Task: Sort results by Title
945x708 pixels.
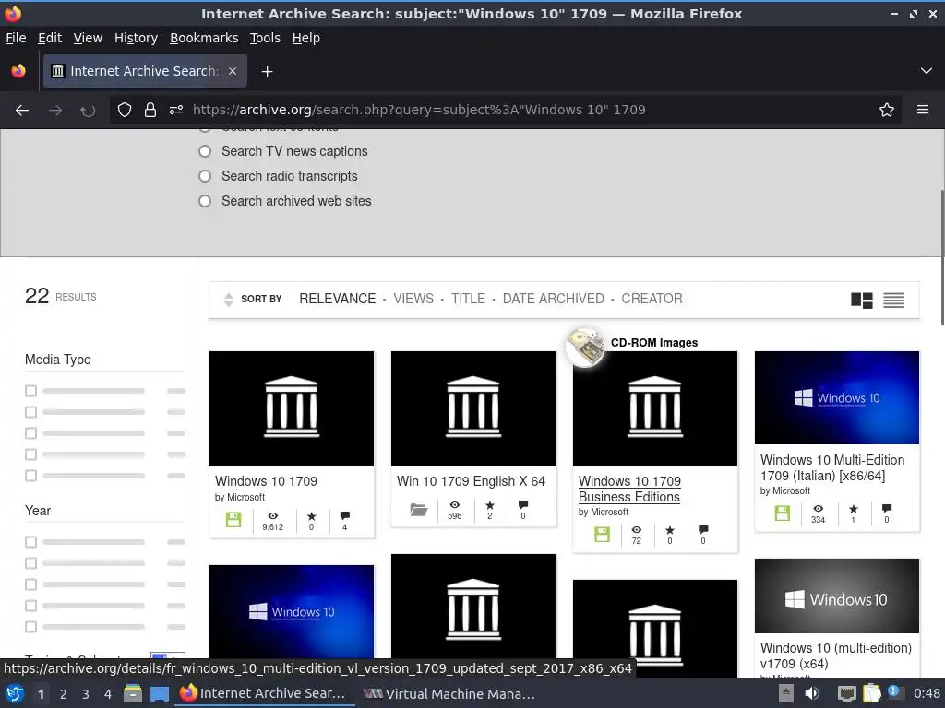Action: click(x=468, y=299)
